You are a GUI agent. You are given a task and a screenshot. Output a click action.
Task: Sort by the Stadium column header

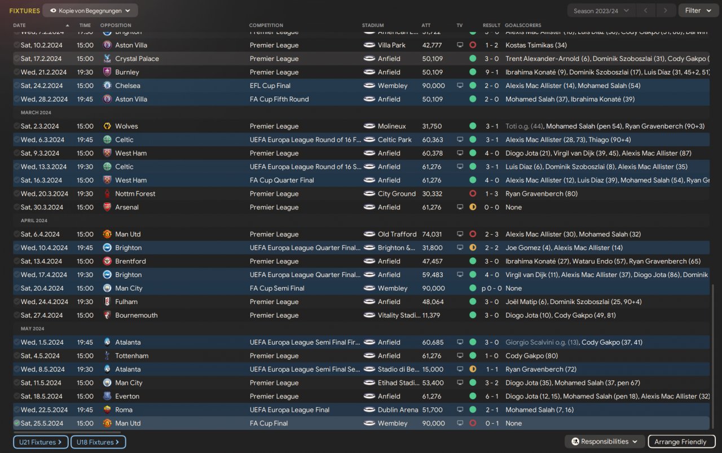point(373,25)
